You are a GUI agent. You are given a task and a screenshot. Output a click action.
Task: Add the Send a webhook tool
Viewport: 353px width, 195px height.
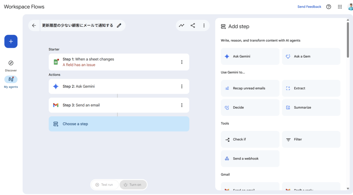coord(250,158)
